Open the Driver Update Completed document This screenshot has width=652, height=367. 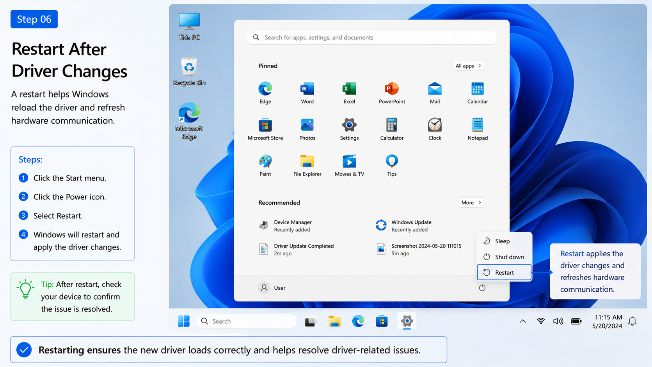tap(296, 249)
